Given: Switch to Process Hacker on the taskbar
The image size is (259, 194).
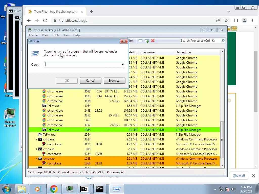Looking at the screenshot, I should tap(69, 189).
